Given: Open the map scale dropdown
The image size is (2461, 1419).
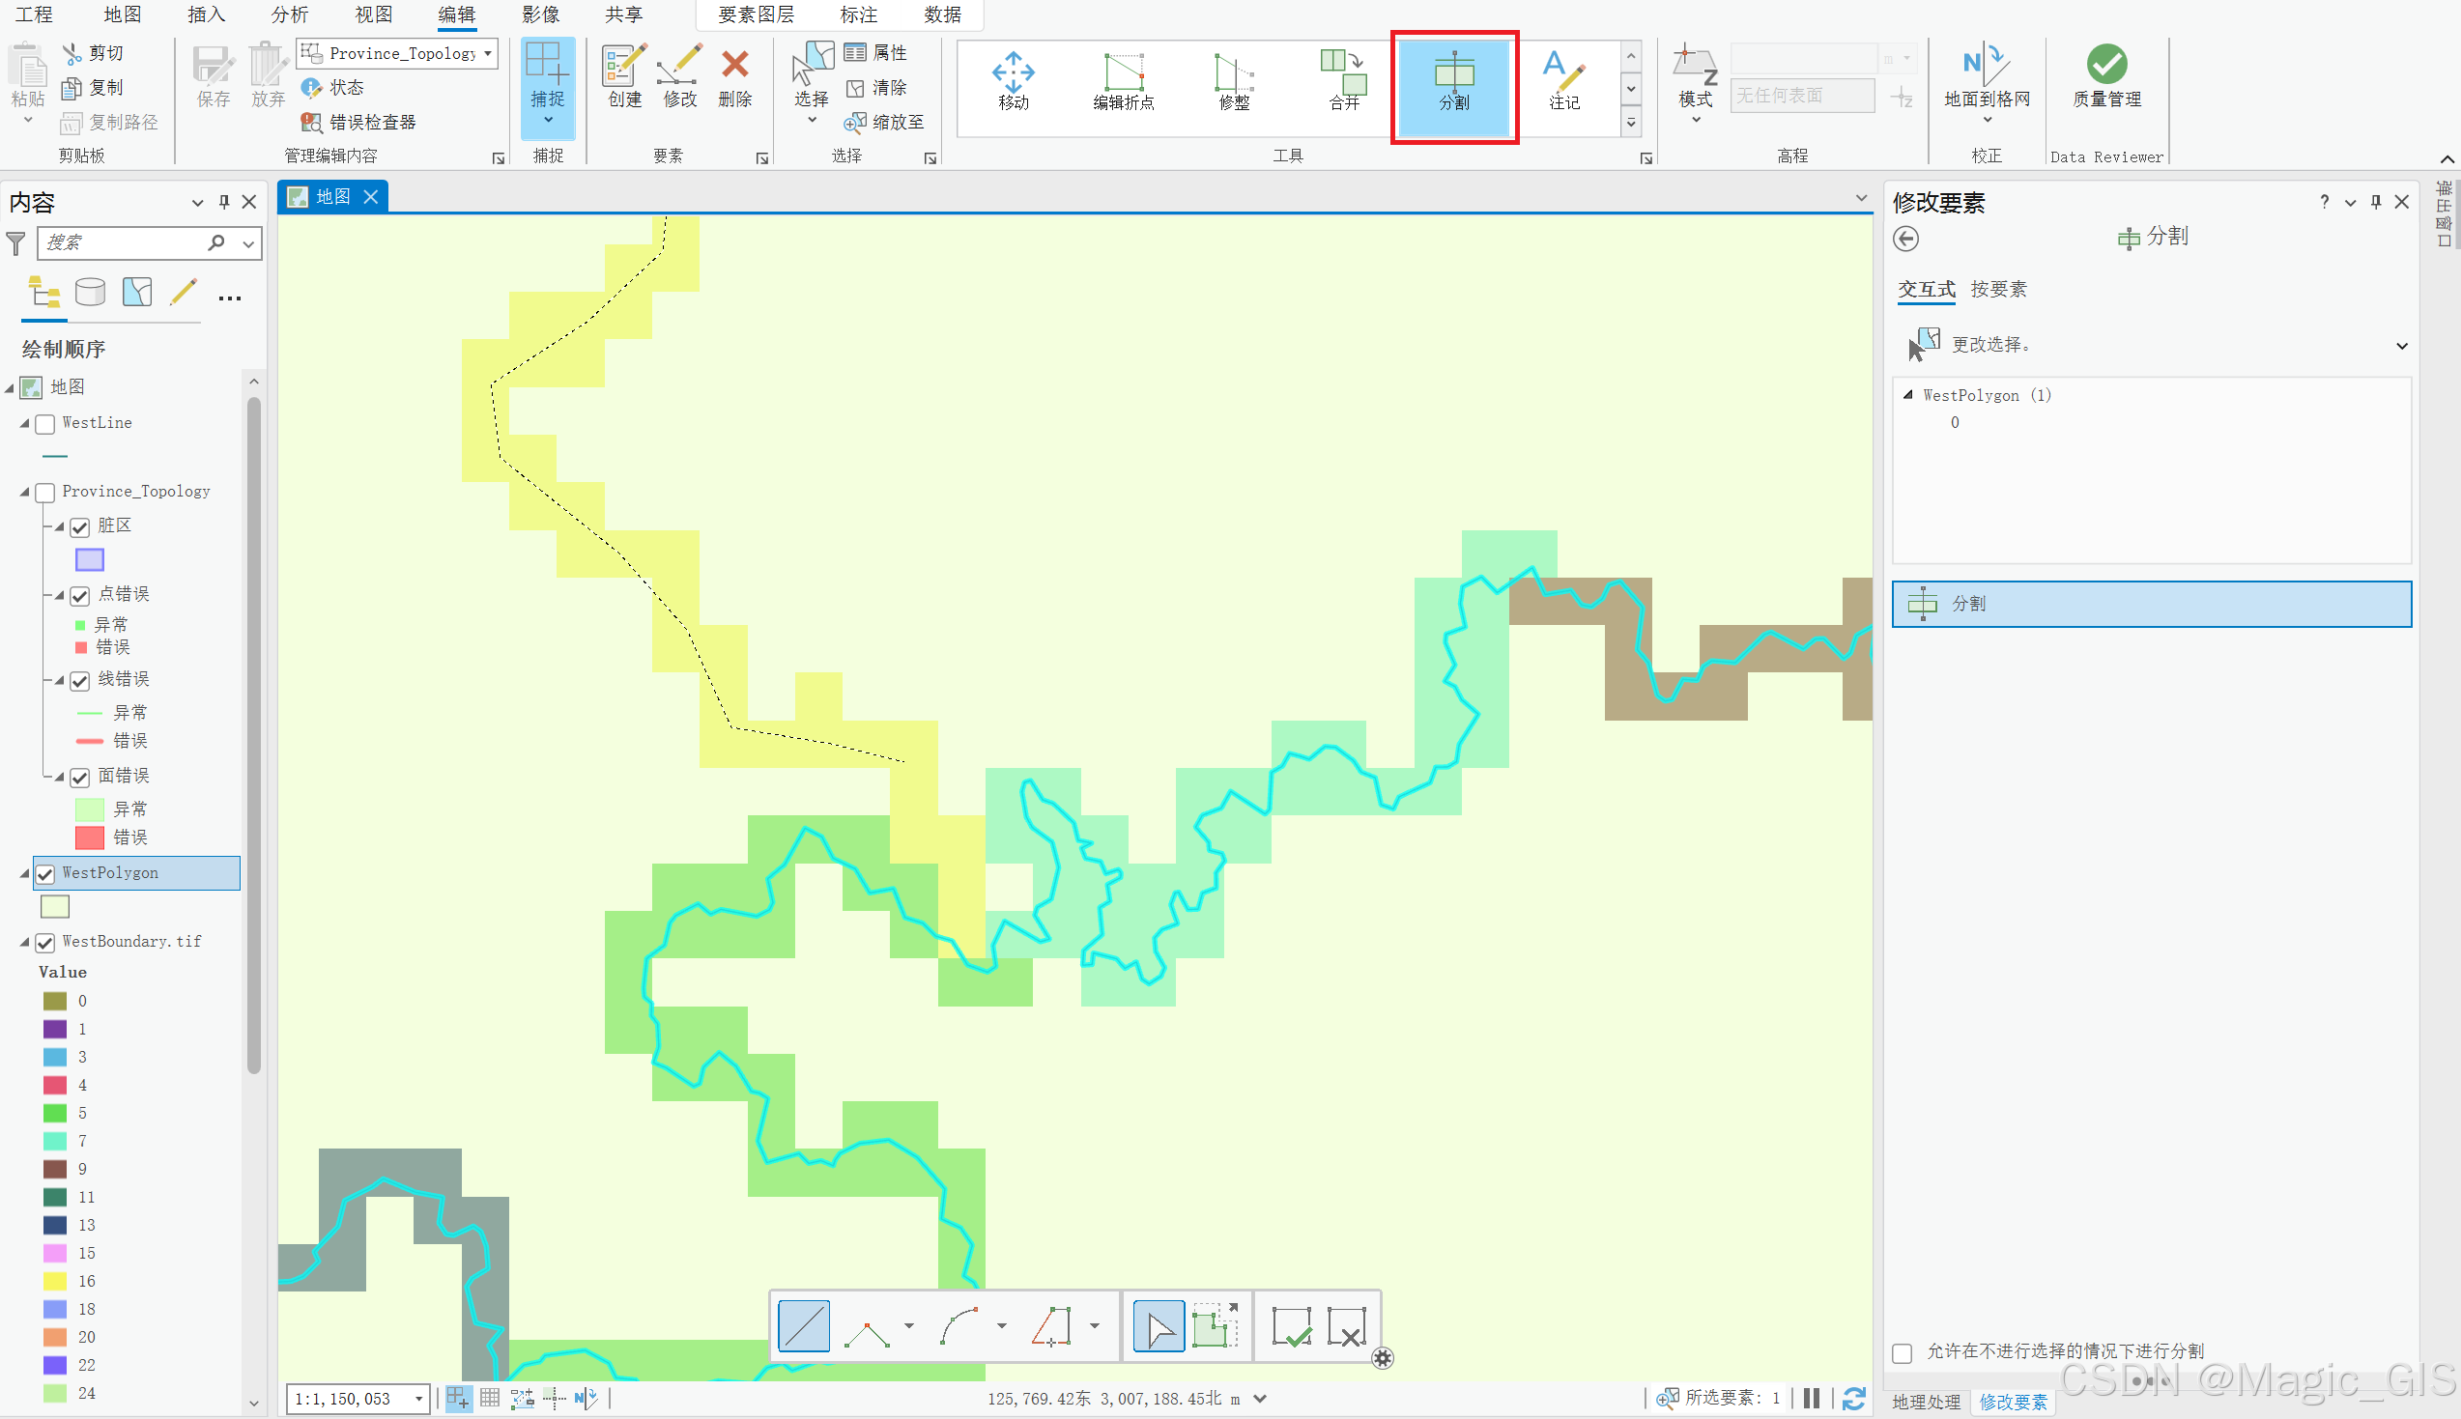Looking at the screenshot, I should 419,1400.
